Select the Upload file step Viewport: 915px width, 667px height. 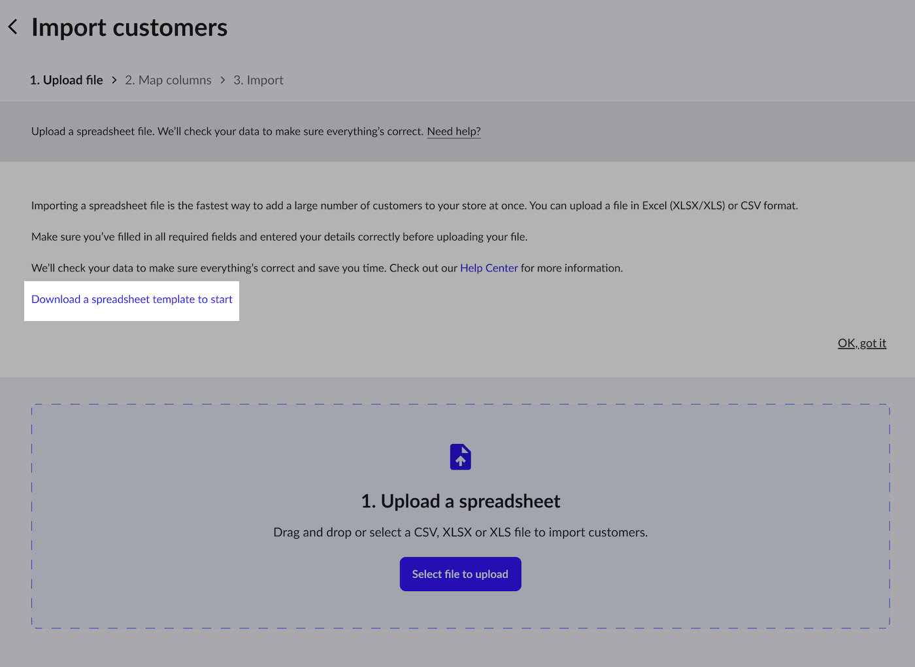coord(67,80)
